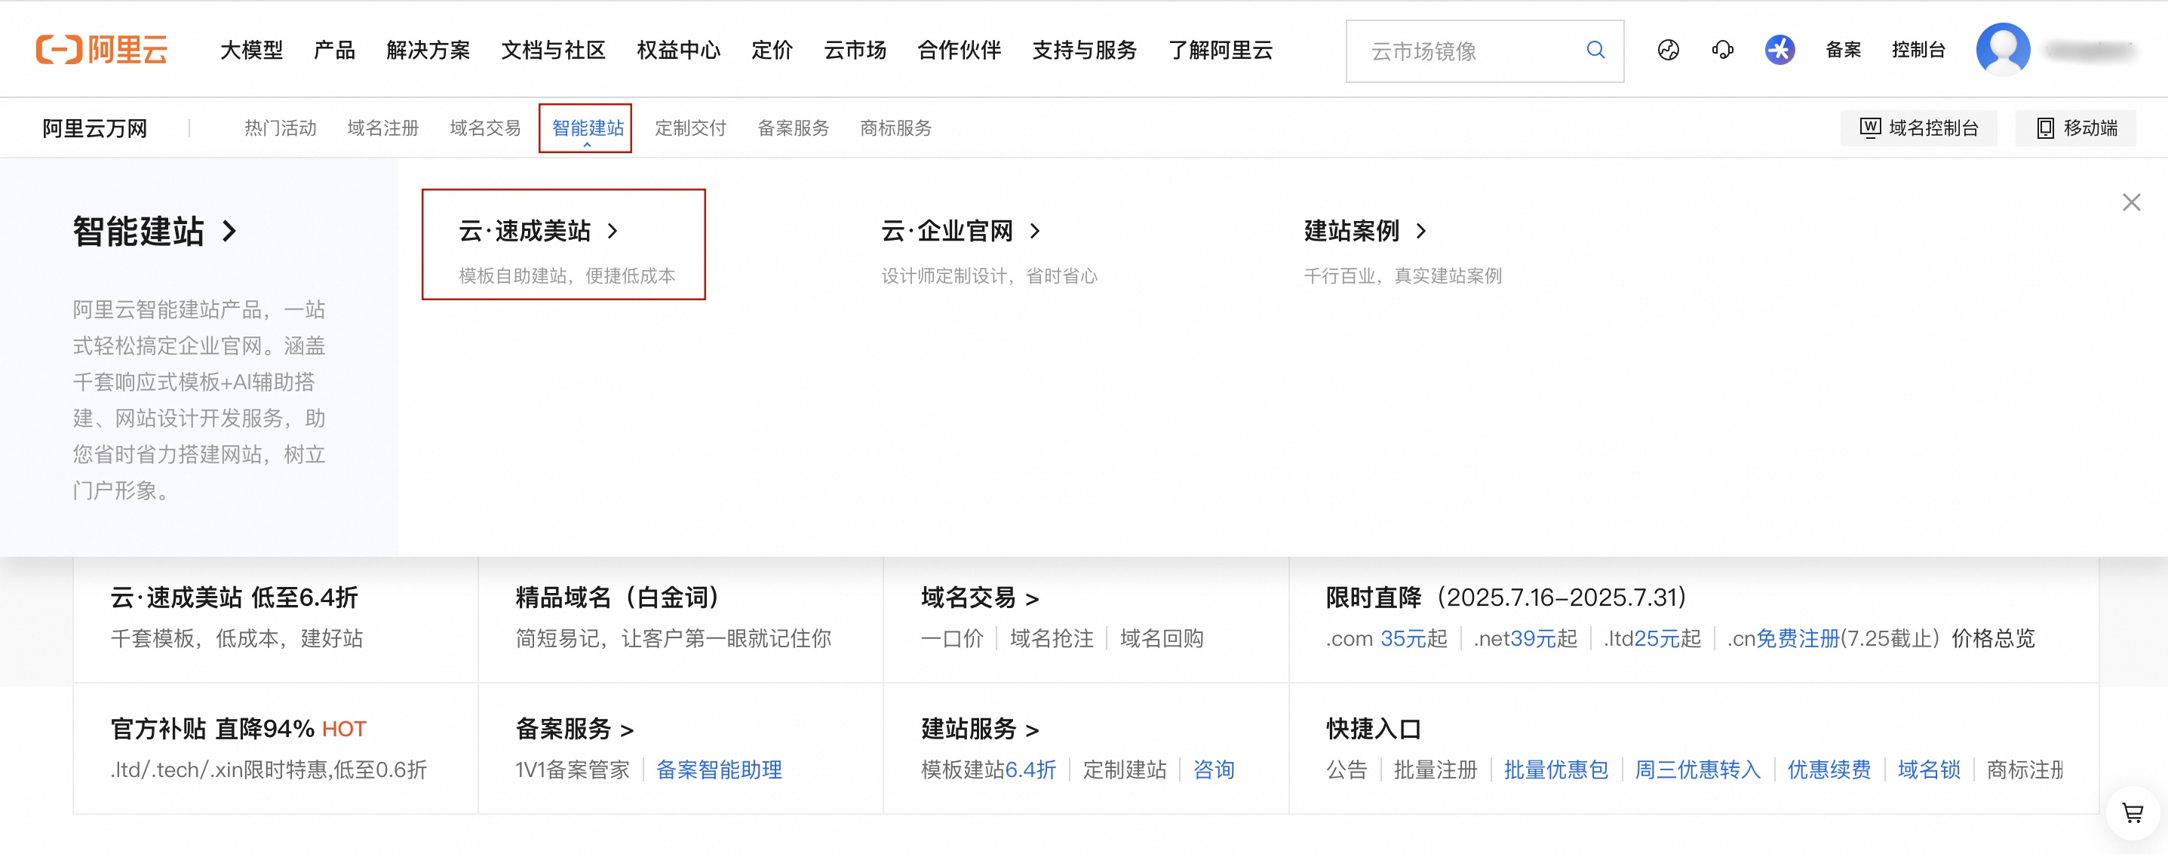
Task: Open the dashboard gauge icon in header
Action: pos(1668,51)
